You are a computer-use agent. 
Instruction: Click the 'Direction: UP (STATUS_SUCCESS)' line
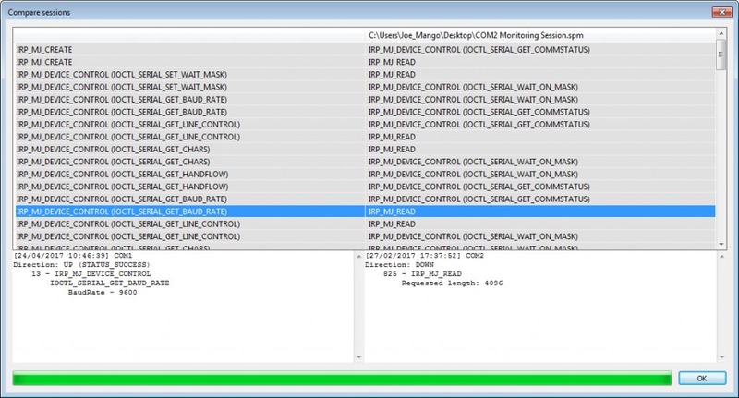click(81, 265)
